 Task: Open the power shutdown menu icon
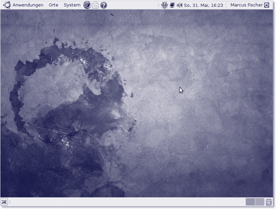coord(267,5)
